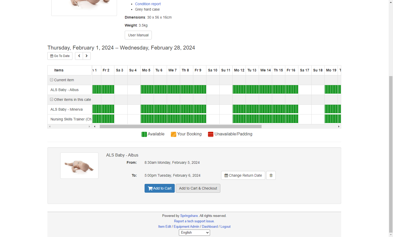Image resolution: width=393 pixels, height=237 pixels.
Task: Click the Th 15 column header
Action: coord(279,70)
